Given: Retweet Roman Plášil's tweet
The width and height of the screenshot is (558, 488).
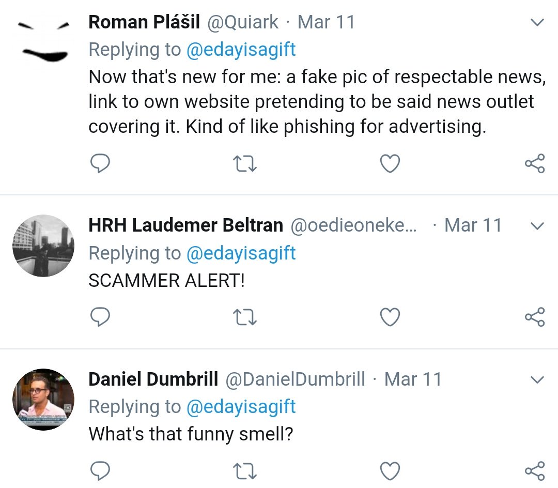Looking at the screenshot, I should pos(245,164).
